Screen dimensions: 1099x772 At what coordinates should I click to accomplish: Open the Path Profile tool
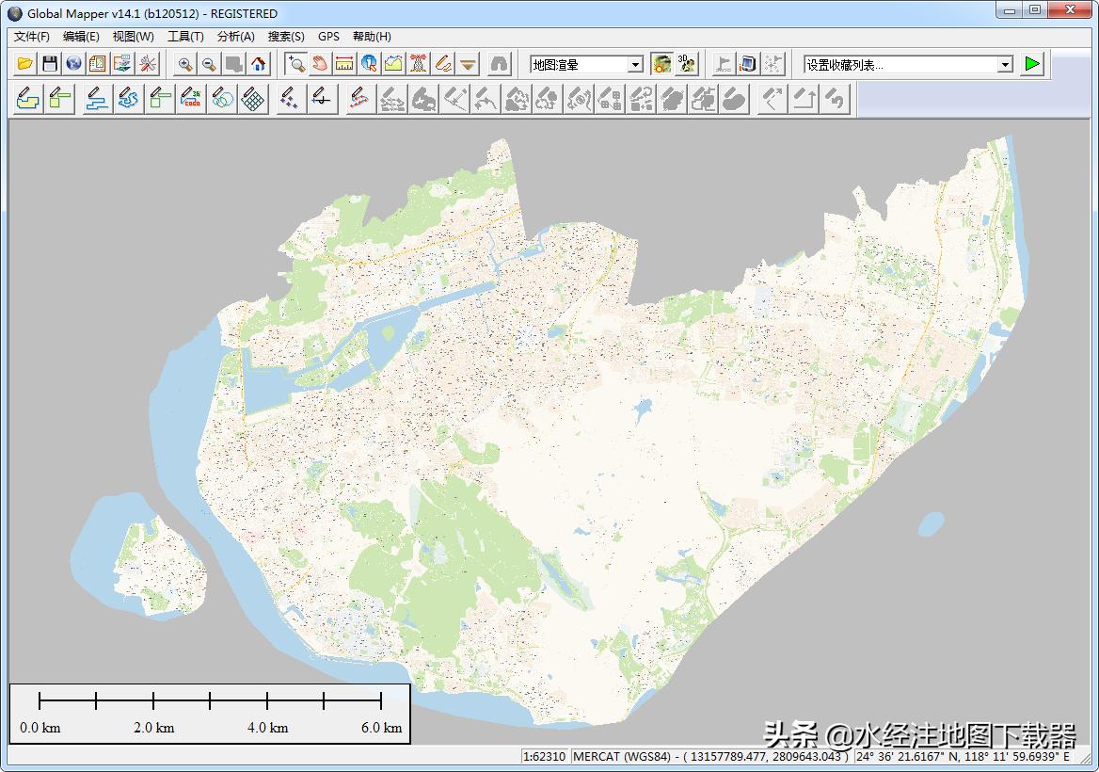click(393, 64)
